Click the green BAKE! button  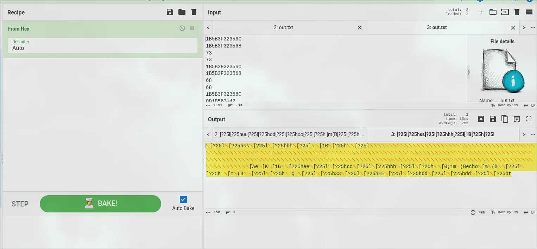tap(100, 204)
